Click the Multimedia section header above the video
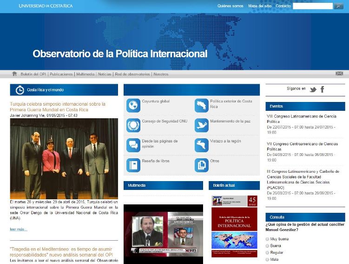Viewport: 349px width, 264px height. pyautogui.click(x=163, y=185)
